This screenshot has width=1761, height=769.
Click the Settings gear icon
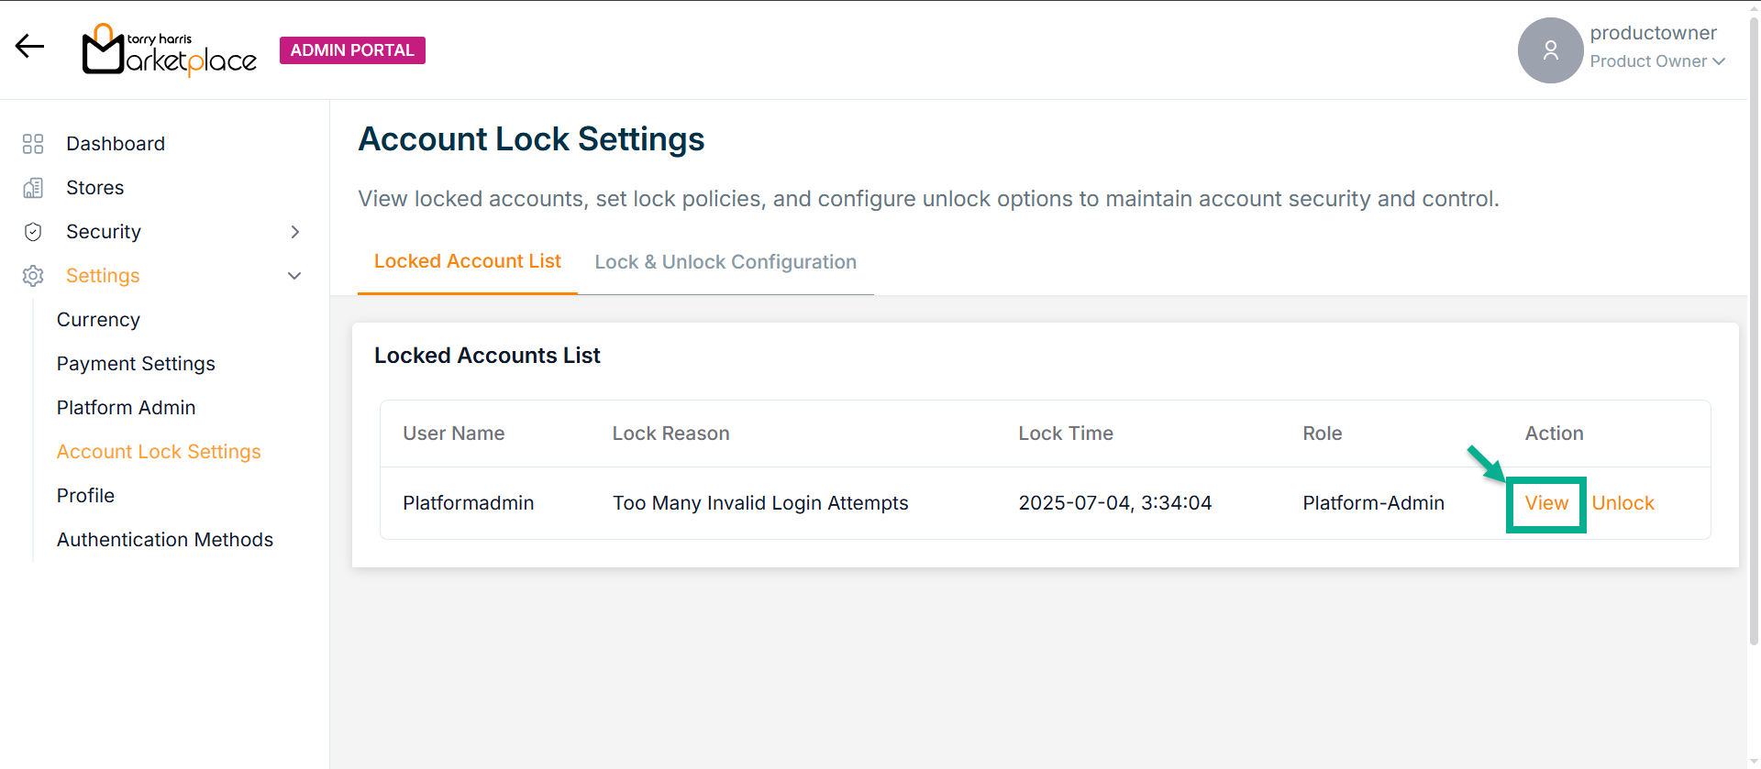click(33, 276)
